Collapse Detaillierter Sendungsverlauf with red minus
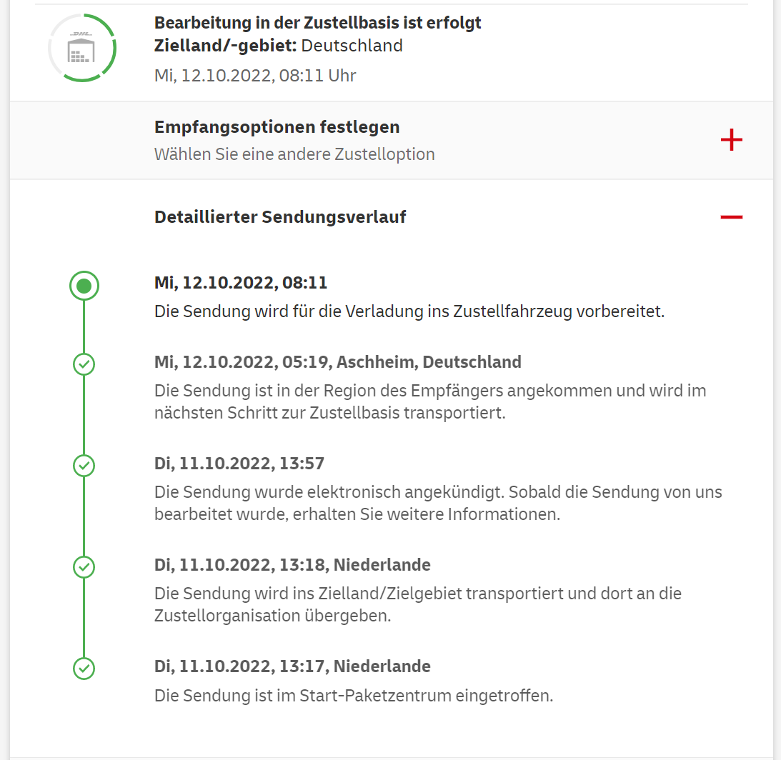 pyautogui.click(x=731, y=217)
